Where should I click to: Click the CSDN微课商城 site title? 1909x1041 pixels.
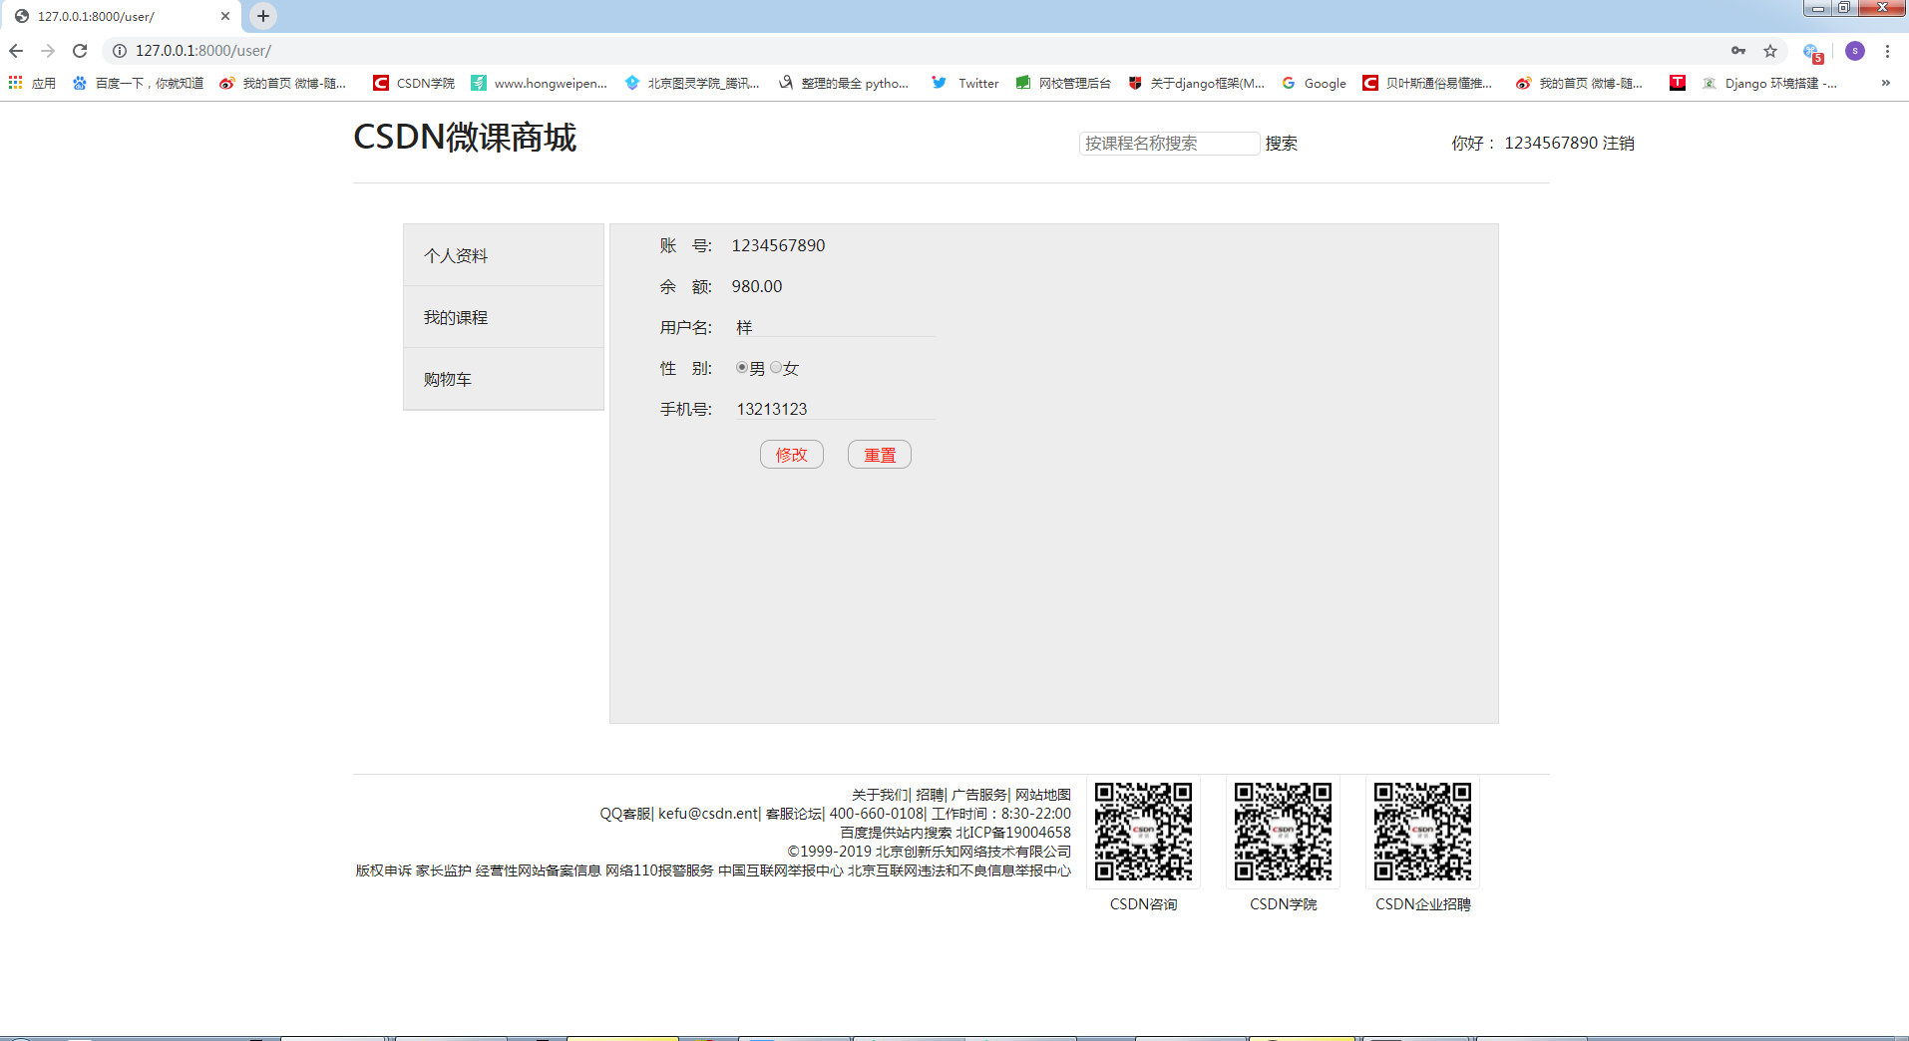pyautogui.click(x=465, y=138)
